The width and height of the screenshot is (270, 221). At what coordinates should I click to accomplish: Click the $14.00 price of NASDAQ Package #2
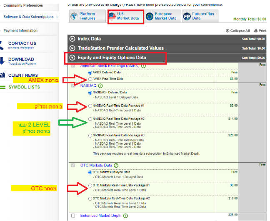[x=233, y=119]
